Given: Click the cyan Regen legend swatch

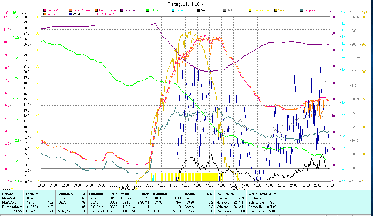Looking at the screenshot, I should click(173, 10).
